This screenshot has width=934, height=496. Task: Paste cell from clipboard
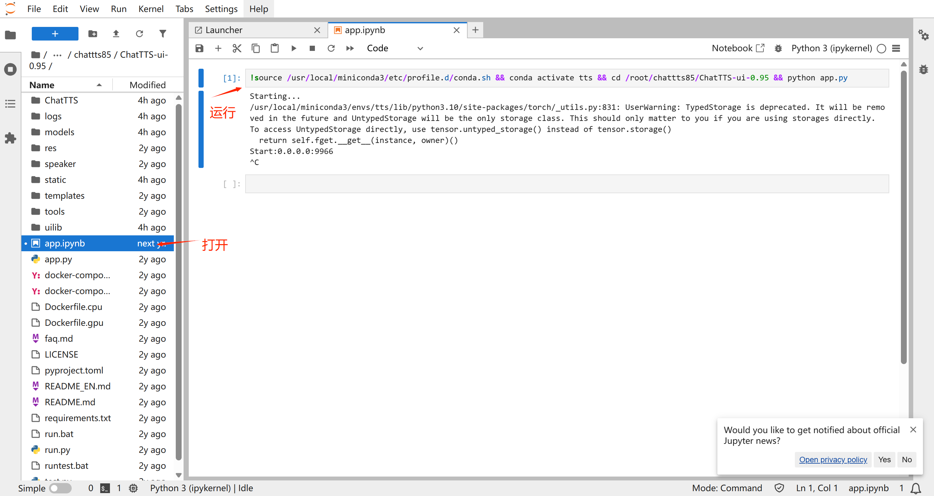(275, 48)
